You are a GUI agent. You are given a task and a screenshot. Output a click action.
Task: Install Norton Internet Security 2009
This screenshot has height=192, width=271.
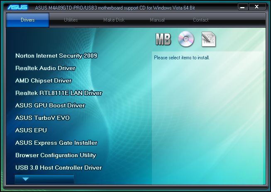pyautogui.click(x=56, y=56)
